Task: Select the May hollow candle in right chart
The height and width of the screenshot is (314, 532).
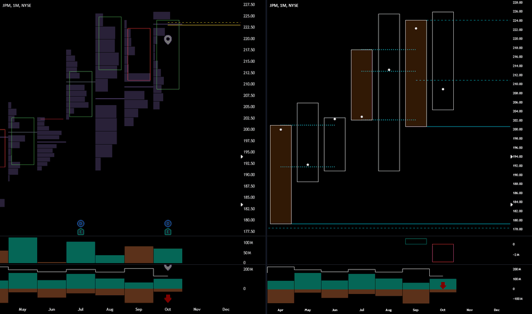Action: pos(308,142)
